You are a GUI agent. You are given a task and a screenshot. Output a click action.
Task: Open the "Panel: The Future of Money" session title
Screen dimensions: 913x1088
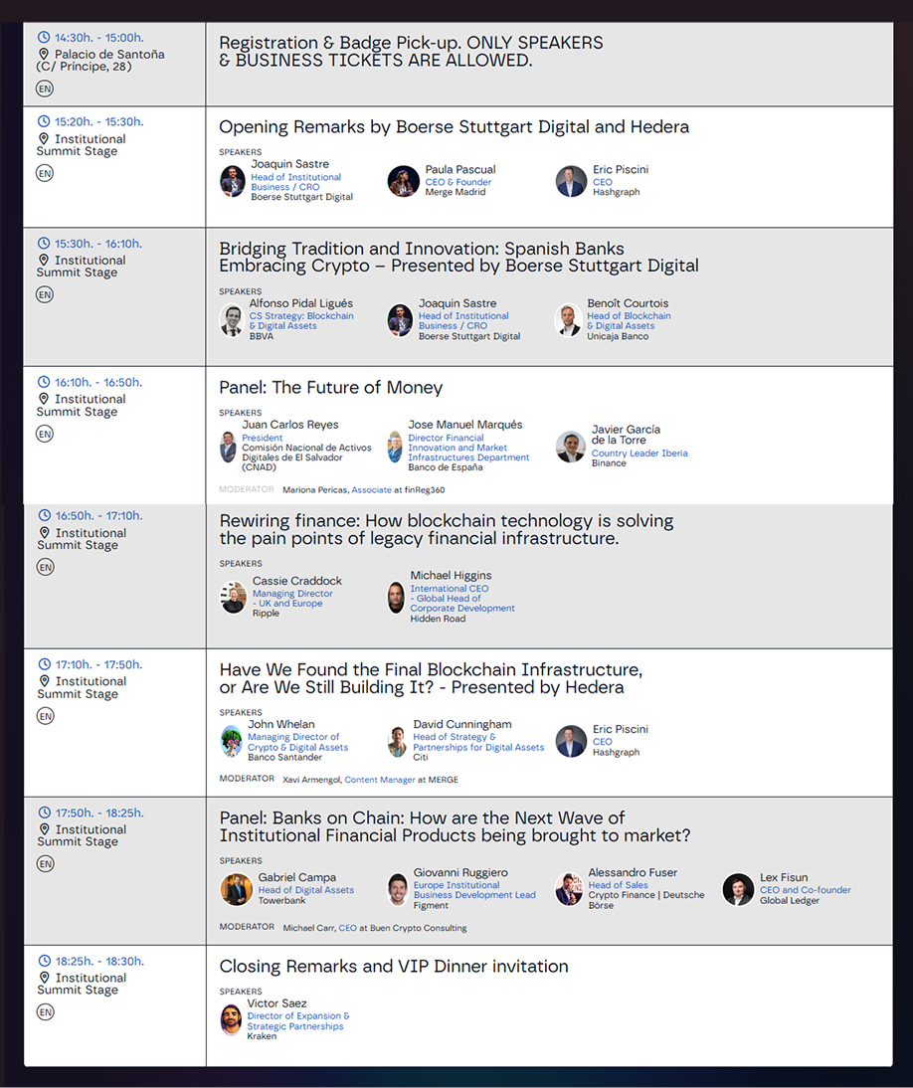[331, 388]
